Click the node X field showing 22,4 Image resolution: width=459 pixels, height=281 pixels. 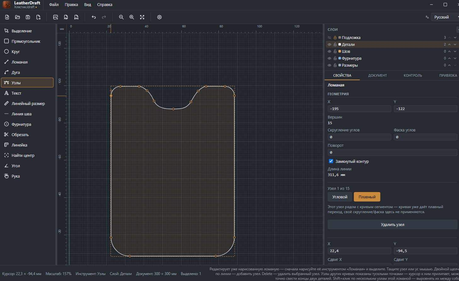pos(360,251)
